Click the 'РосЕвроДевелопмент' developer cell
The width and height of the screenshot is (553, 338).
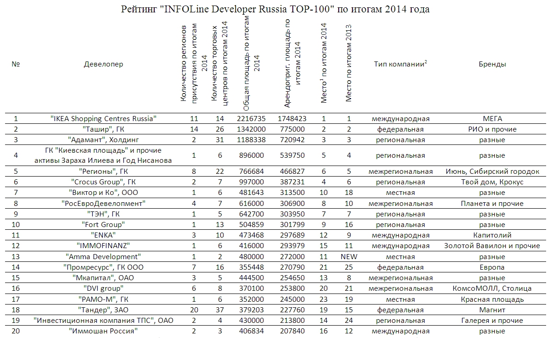[103, 203]
